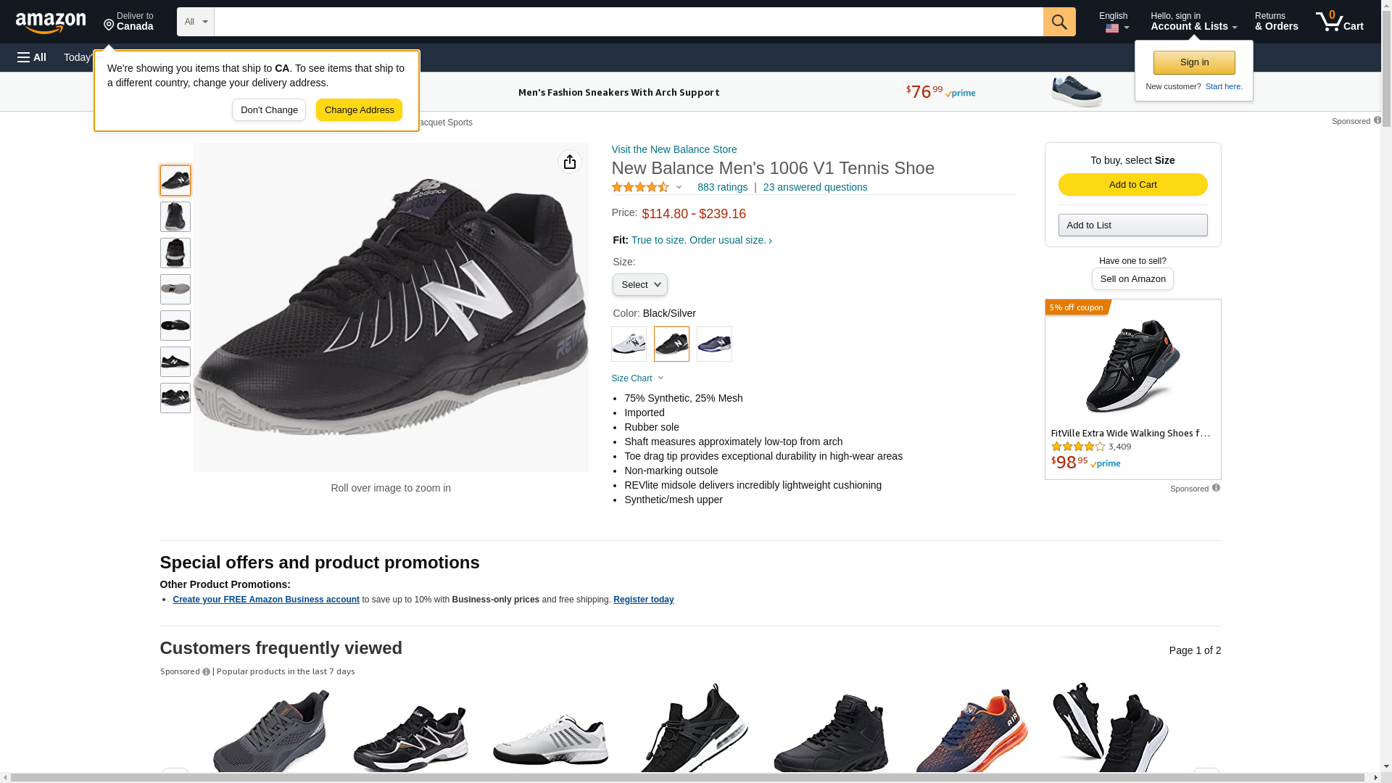The height and width of the screenshot is (783, 1392).
Task: Open the English language selector
Action: (1114, 22)
